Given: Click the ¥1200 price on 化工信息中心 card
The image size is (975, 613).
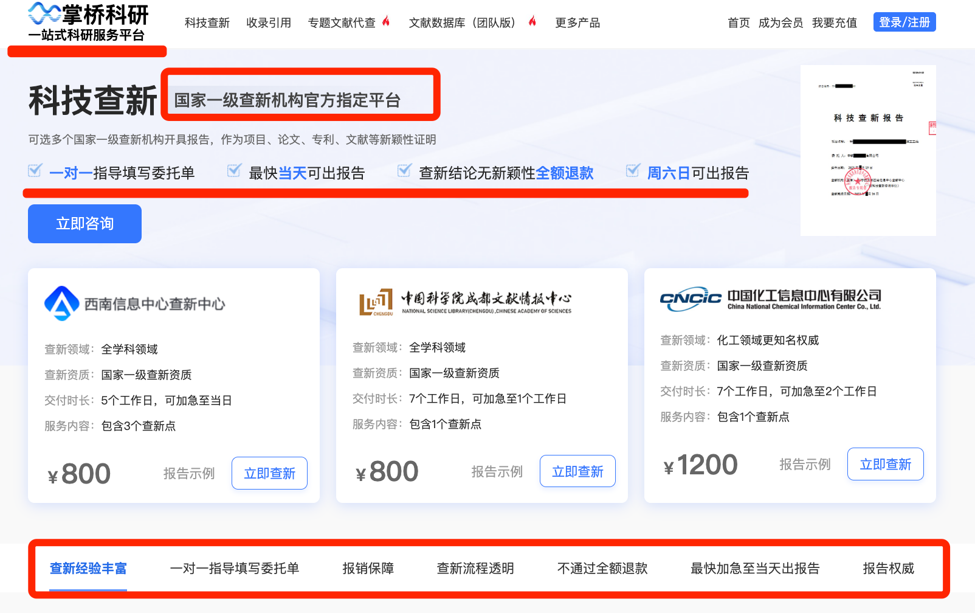Looking at the screenshot, I should pos(701,465).
